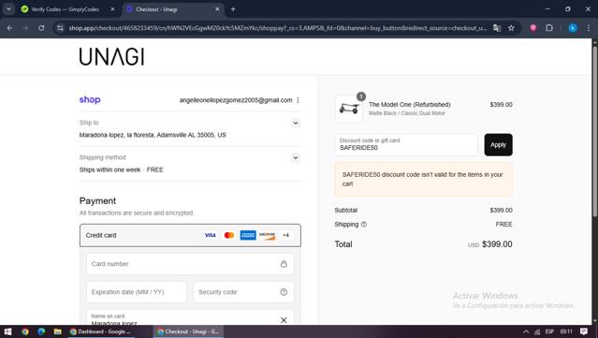The image size is (598, 338).
Task: Select the Credit card payment option
Action: click(x=190, y=235)
